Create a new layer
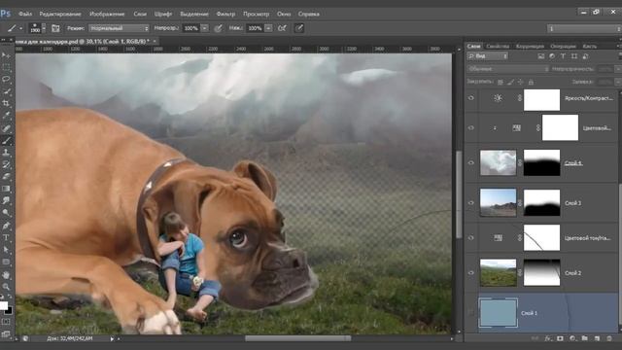Viewport: 622px width, 350px height. (597, 338)
